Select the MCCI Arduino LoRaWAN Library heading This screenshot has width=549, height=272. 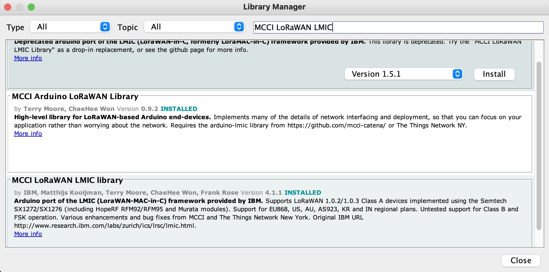[x=75, y=96]
